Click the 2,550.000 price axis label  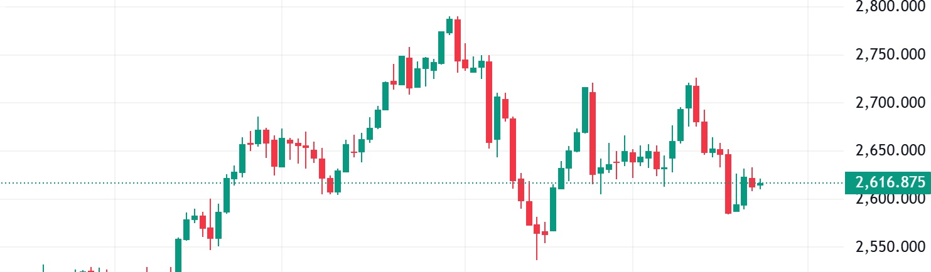pyautogui.click(x=890, y=247)
